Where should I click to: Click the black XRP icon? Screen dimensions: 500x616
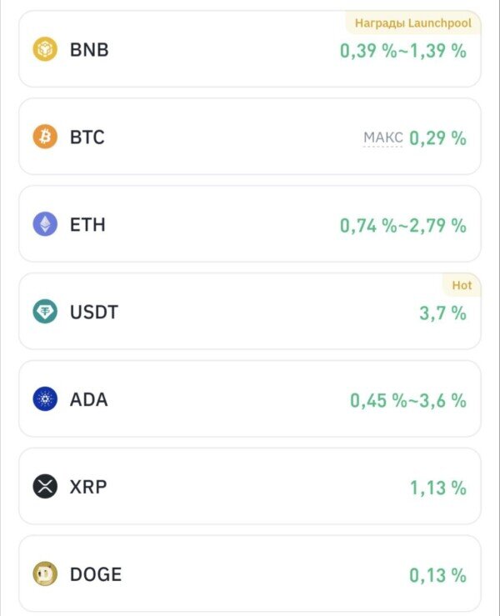45,487
